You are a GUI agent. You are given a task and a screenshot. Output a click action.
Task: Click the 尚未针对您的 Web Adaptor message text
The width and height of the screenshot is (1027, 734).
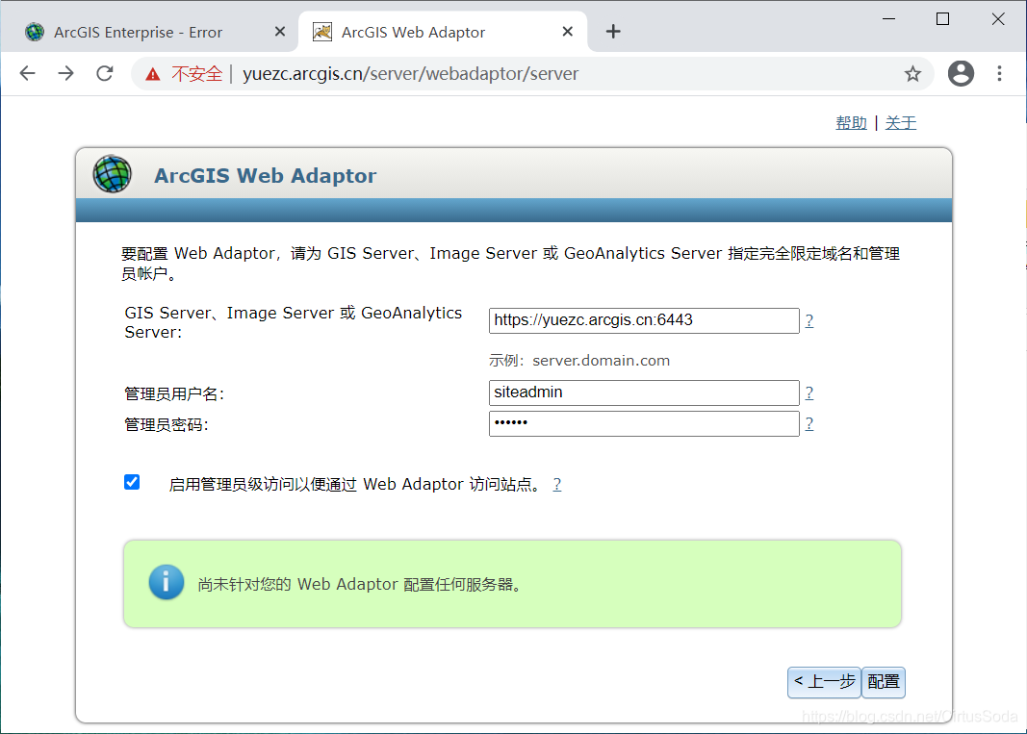(362, 584)
